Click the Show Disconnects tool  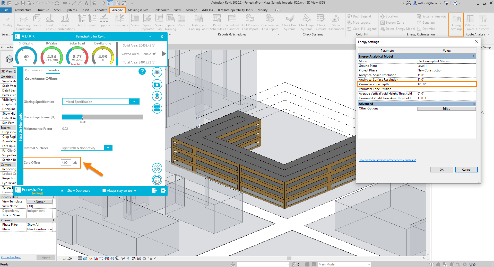(x=336, y=23)
